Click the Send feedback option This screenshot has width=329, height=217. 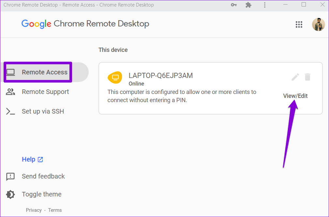[x=35, y=176]
